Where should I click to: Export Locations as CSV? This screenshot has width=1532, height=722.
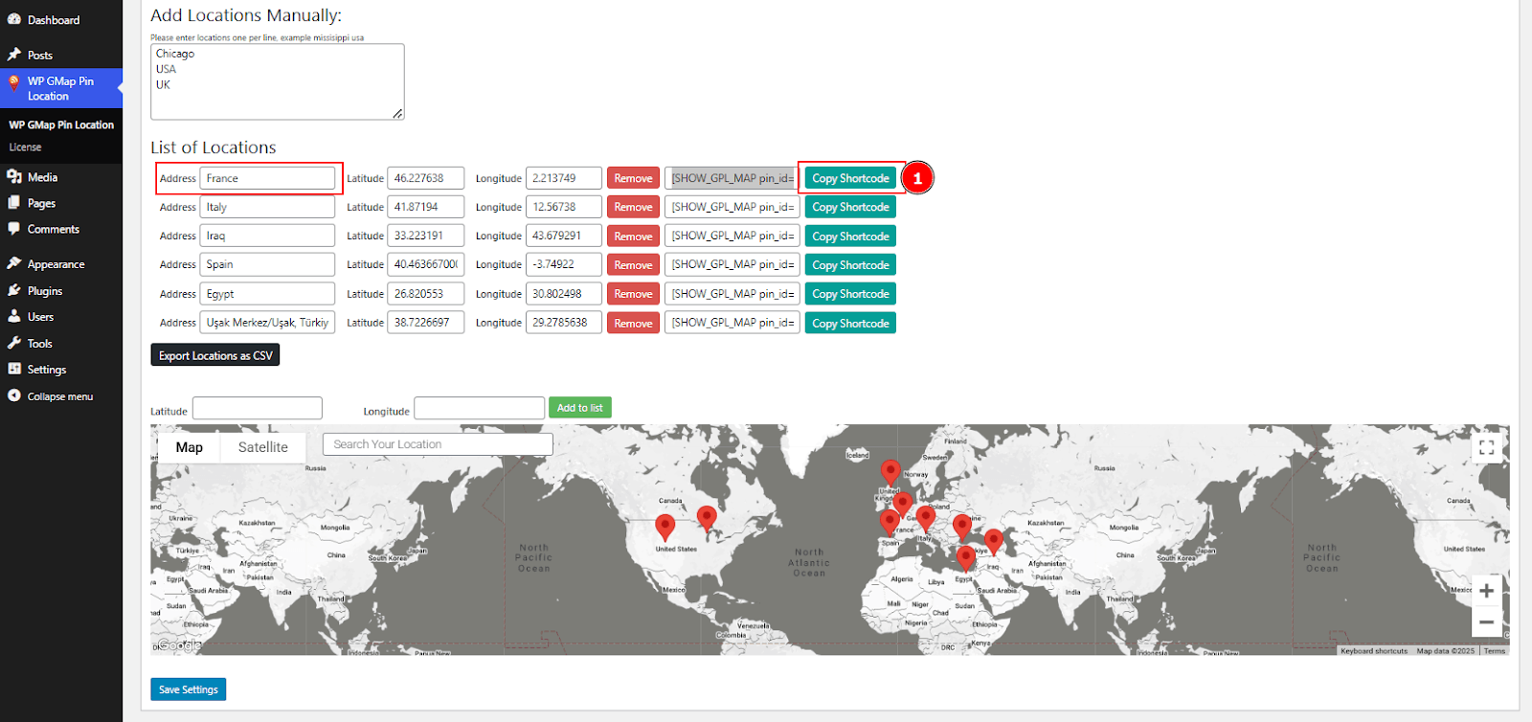pos(215,355)
